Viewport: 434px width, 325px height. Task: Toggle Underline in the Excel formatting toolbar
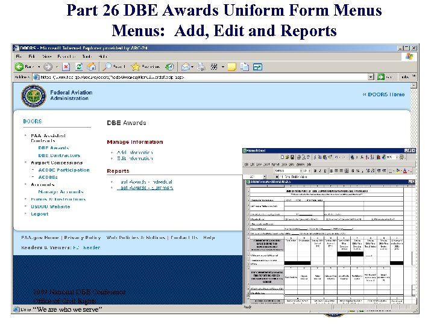point(325,171)
